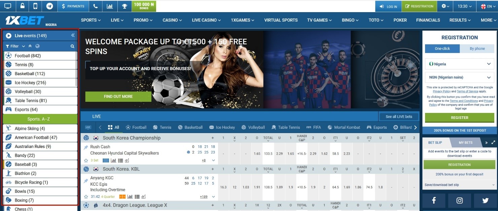Open the 1XBET Nigeria logo home link
498x211 pixels.
(x=31, y=21)
